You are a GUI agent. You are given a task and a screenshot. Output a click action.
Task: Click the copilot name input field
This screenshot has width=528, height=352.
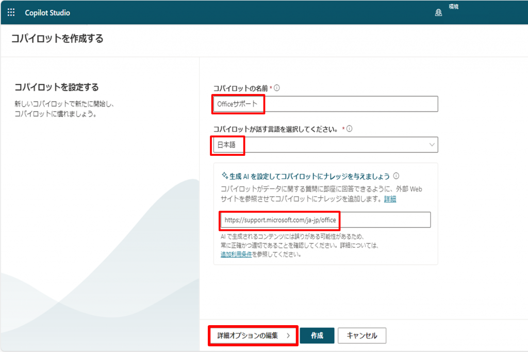tap(326, 104)
